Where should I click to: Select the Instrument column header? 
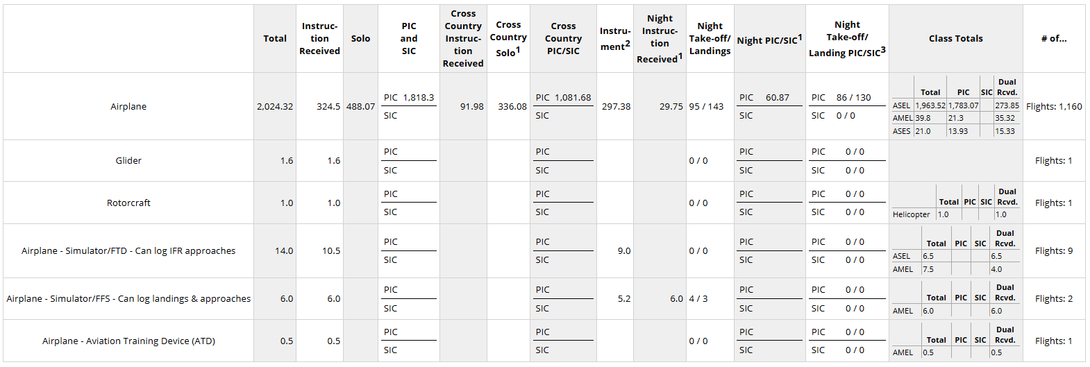click(615, 39)
